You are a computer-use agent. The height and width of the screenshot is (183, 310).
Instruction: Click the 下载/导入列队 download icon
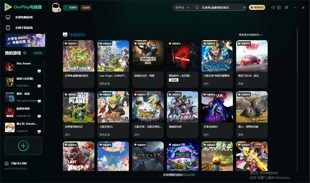7,164
